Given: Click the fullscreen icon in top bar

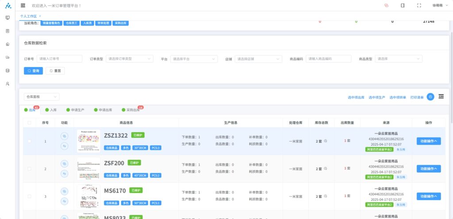Looking at the screenshot, I should 419,5.
